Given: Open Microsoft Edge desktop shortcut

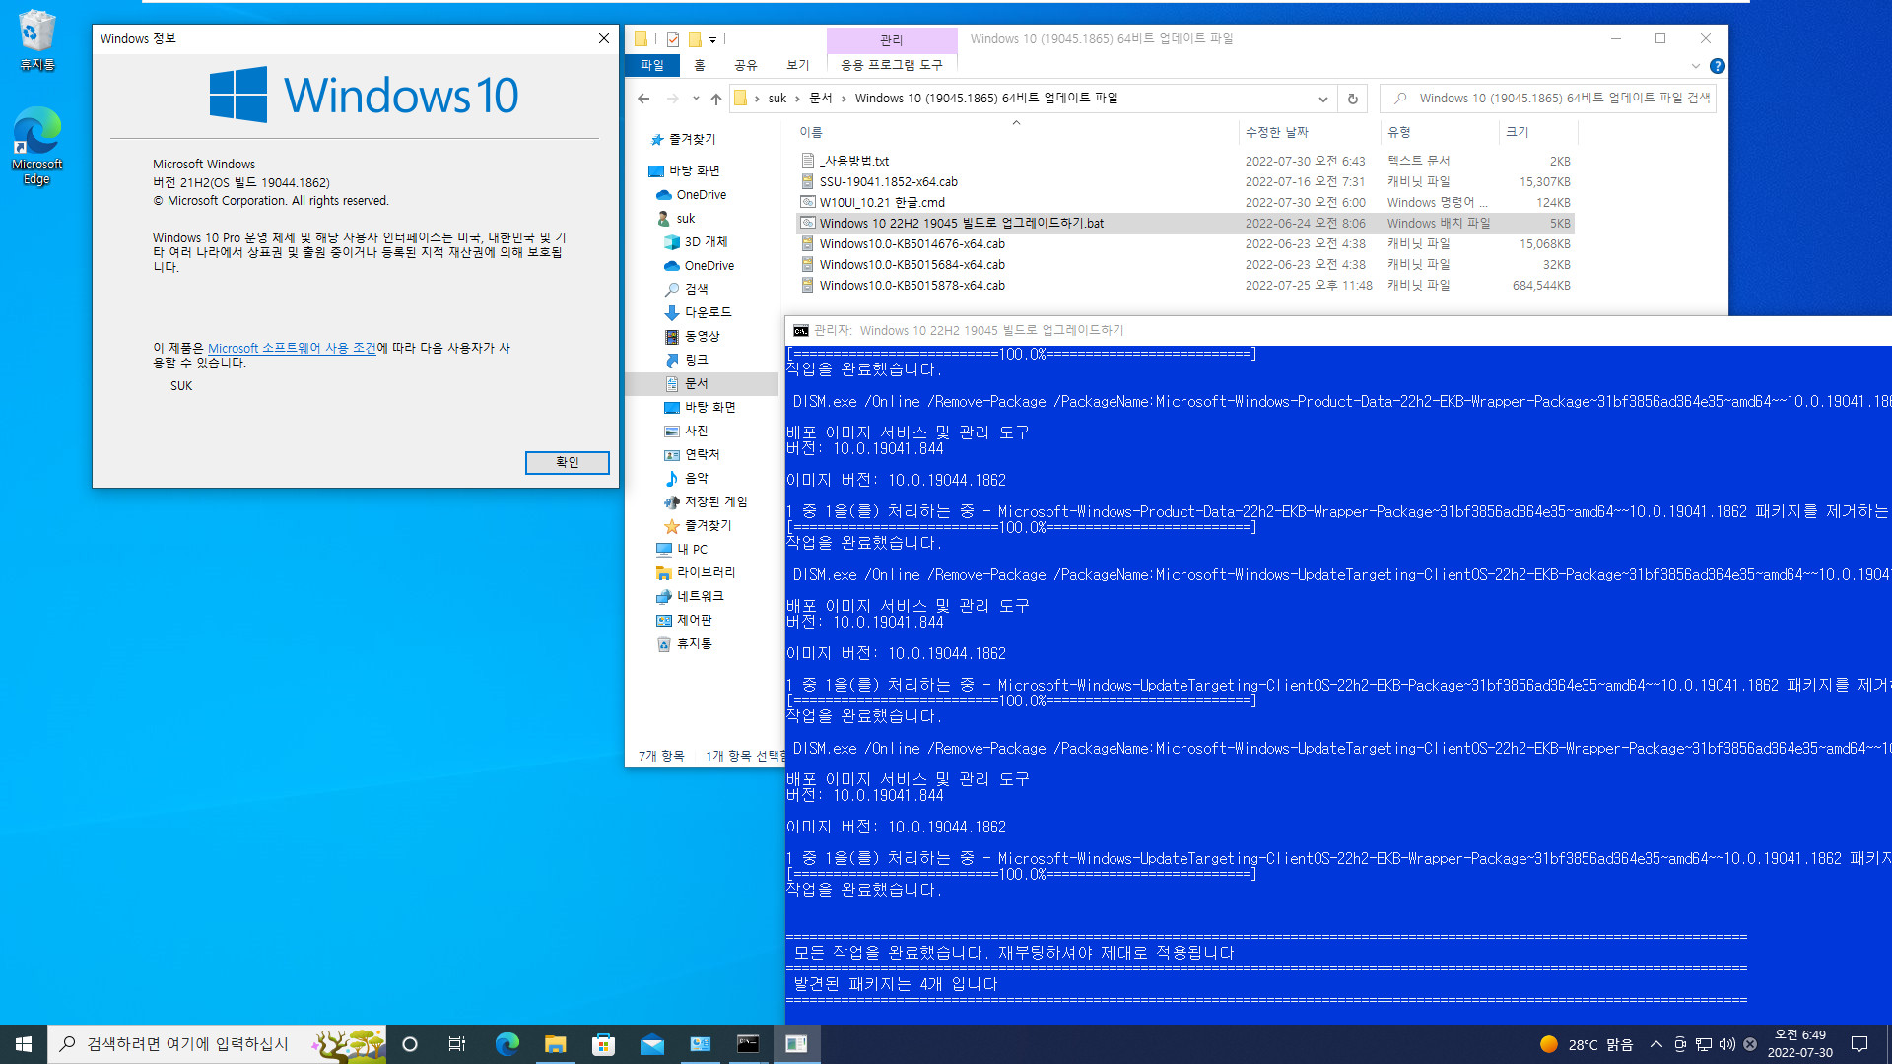Looking at the screenshot, I should (36, 147).
